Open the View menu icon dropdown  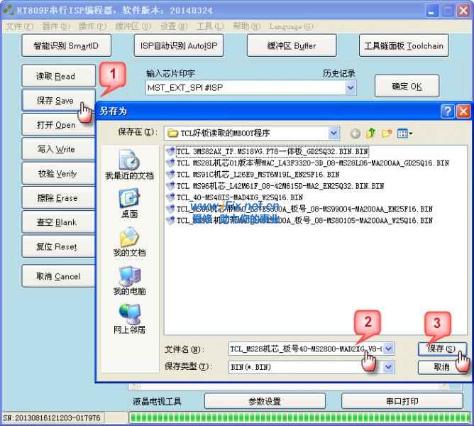pyautogui.click(x=405, y=133)
